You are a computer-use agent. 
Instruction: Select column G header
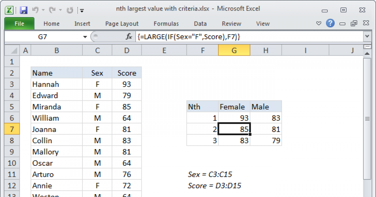pos(234,50)
